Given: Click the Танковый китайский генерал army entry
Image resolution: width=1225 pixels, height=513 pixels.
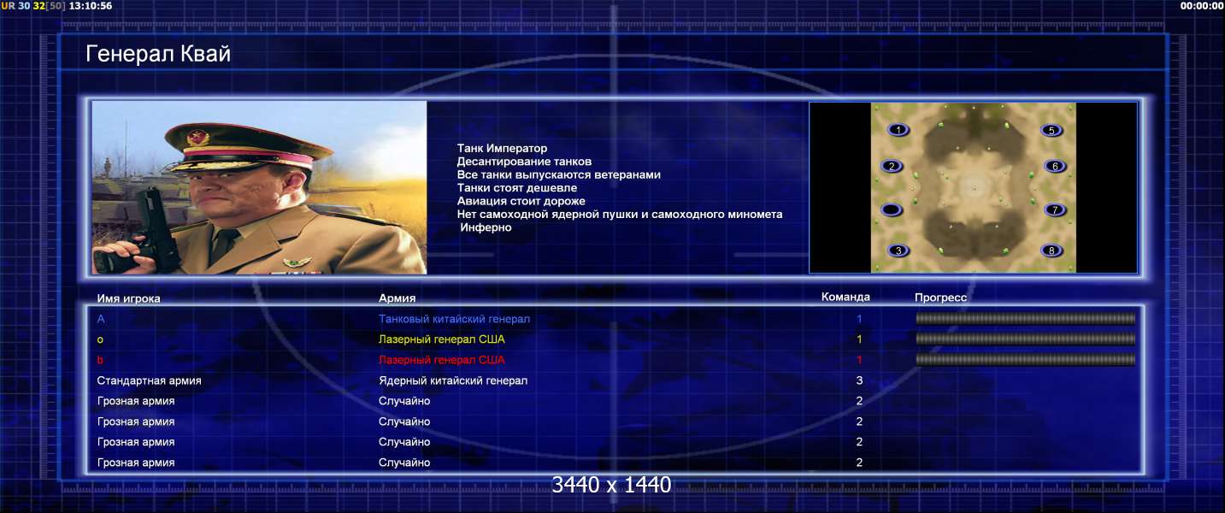Looking at the screenshot, I should click(454, 319).
